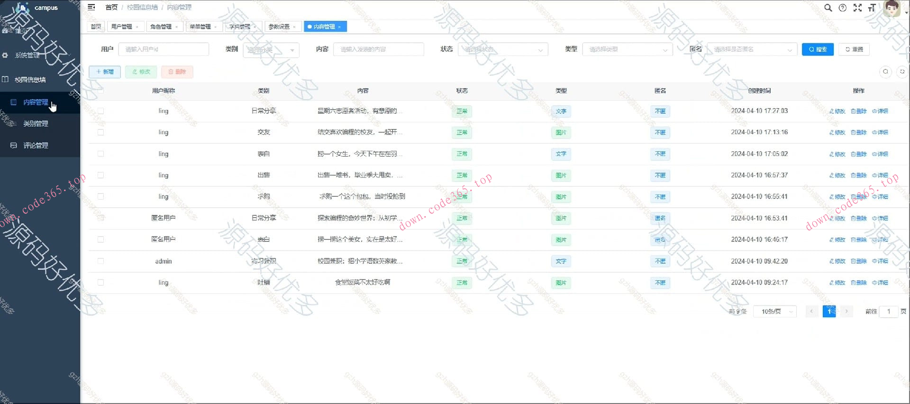
Task: Open the 匿名 anonymous filter dropdown
Action: pos(752,49)
